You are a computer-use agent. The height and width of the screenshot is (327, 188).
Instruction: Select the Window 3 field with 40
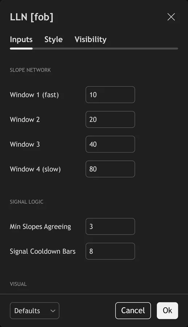point(110,144)
